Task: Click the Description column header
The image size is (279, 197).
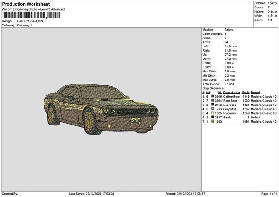Action: click(232, 92)
